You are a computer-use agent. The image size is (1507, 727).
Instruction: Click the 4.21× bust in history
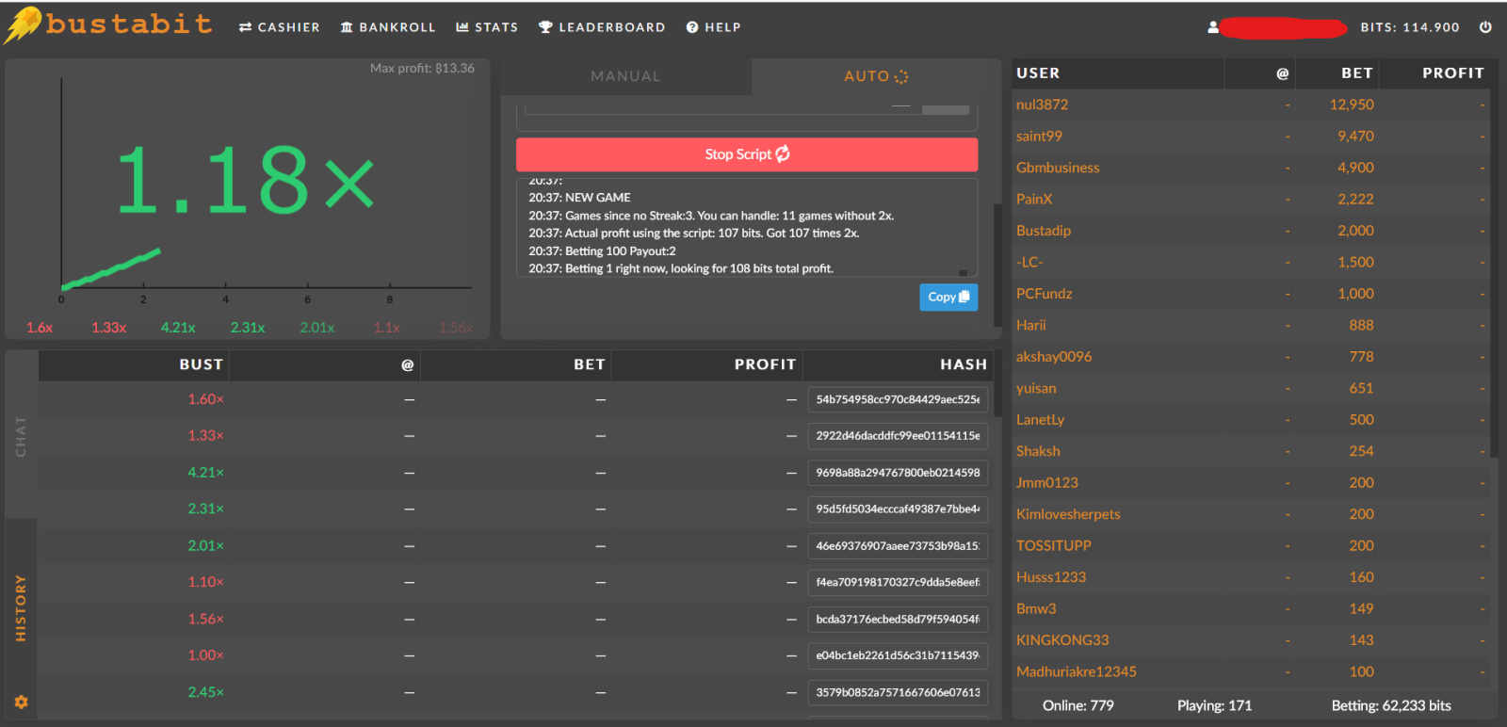205,473
